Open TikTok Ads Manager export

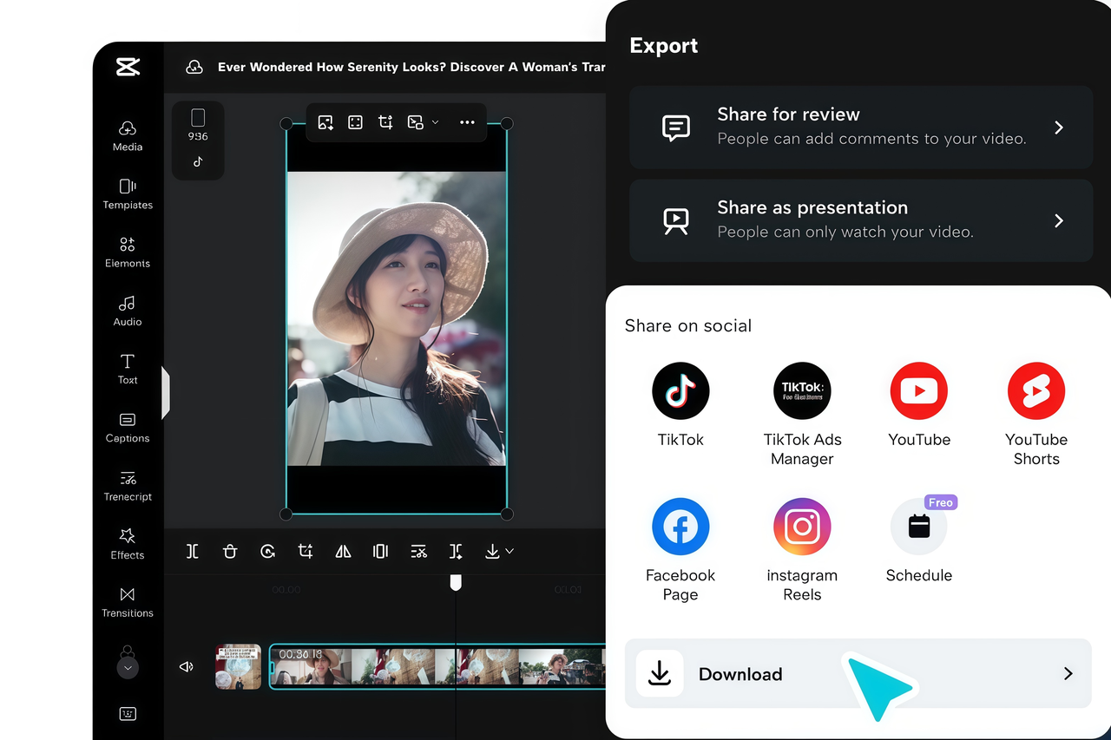click(x=802, y=391)
